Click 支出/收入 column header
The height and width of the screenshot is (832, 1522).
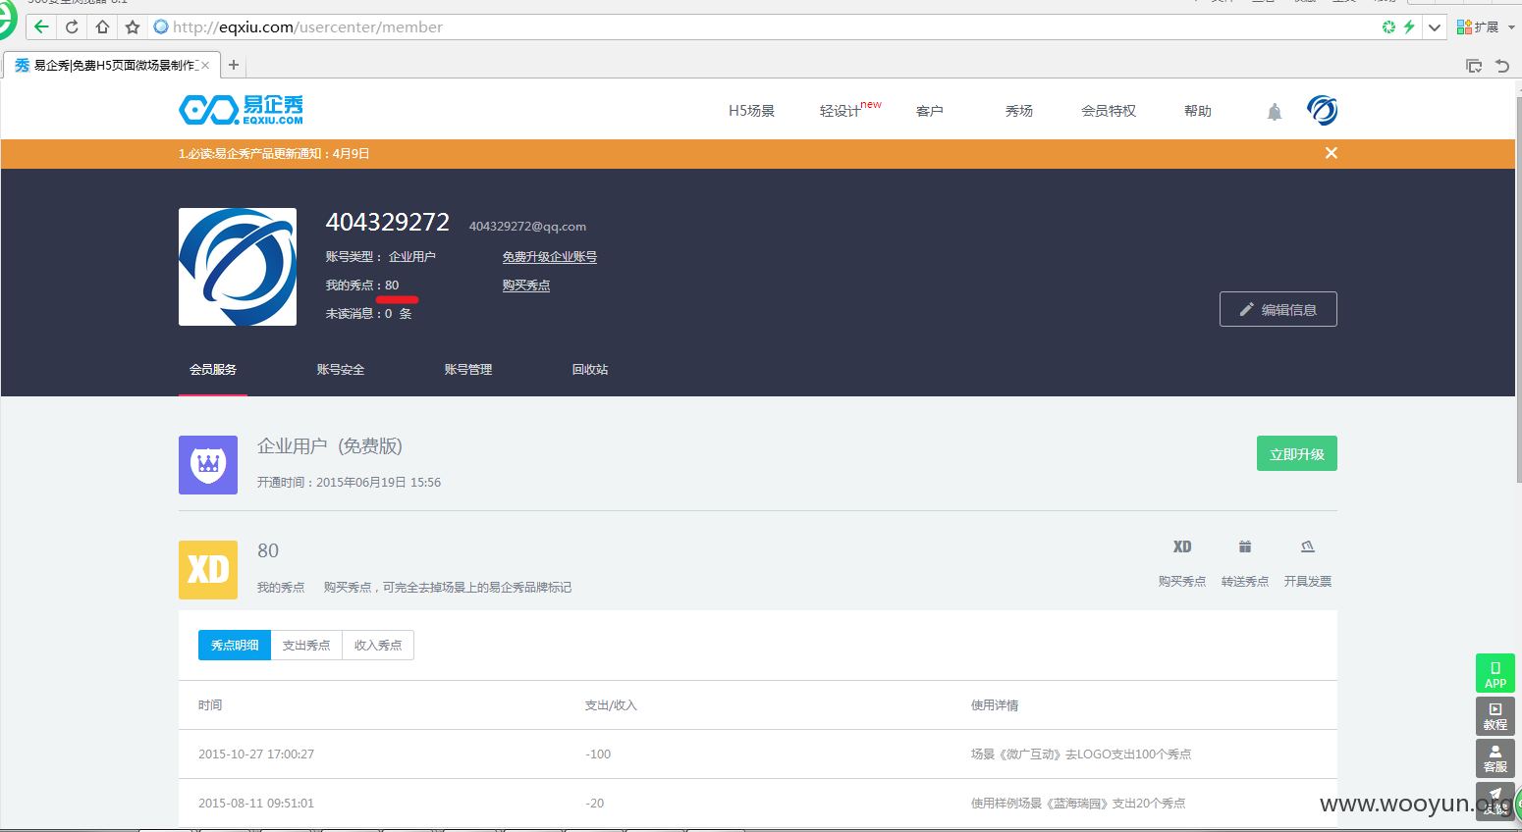point(611,705)
